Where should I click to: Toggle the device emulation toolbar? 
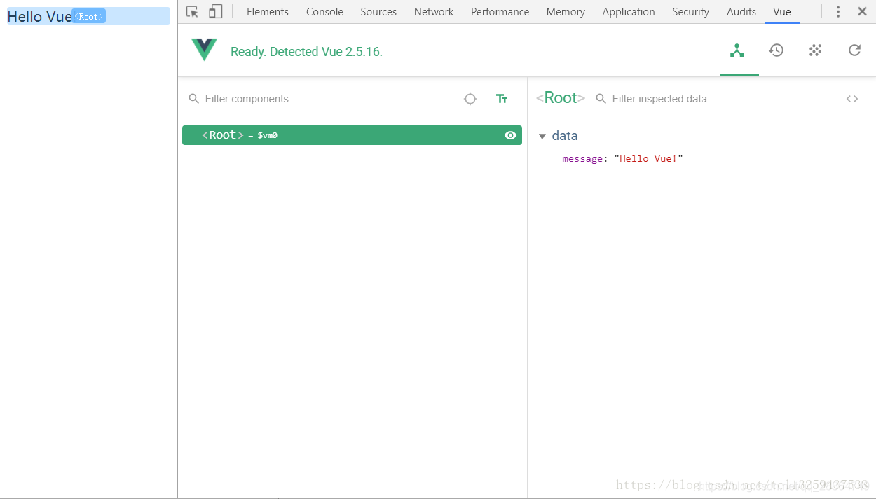(214, 11)
